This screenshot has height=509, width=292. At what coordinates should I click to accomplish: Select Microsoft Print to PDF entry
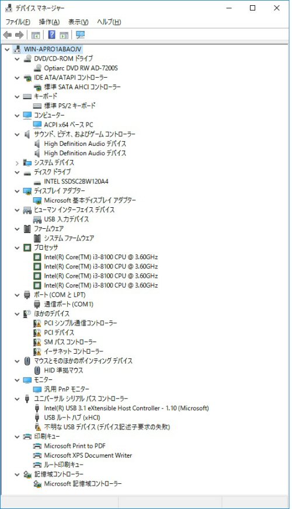[x=75, y=446]
